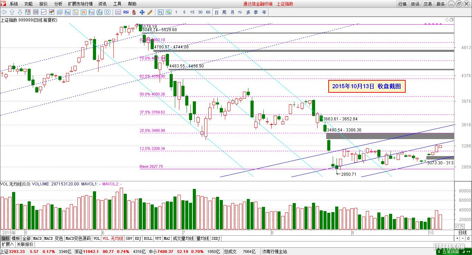The width and height of the screenshot is (472, 255).
Task: Click the diamond icon at chart top-right
Action: [x=447, y=20]
